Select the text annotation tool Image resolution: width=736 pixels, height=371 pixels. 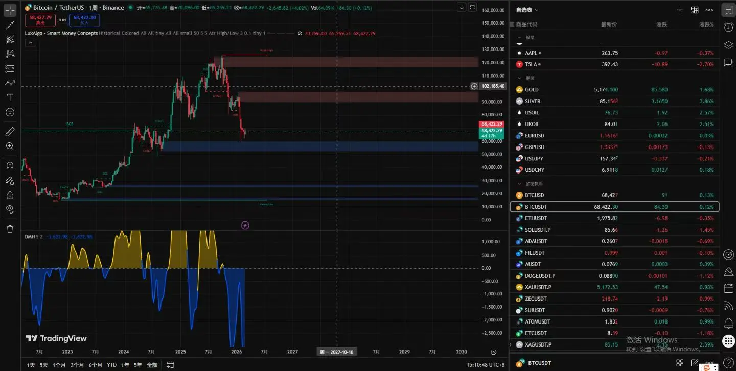click(x=10, y=97)
